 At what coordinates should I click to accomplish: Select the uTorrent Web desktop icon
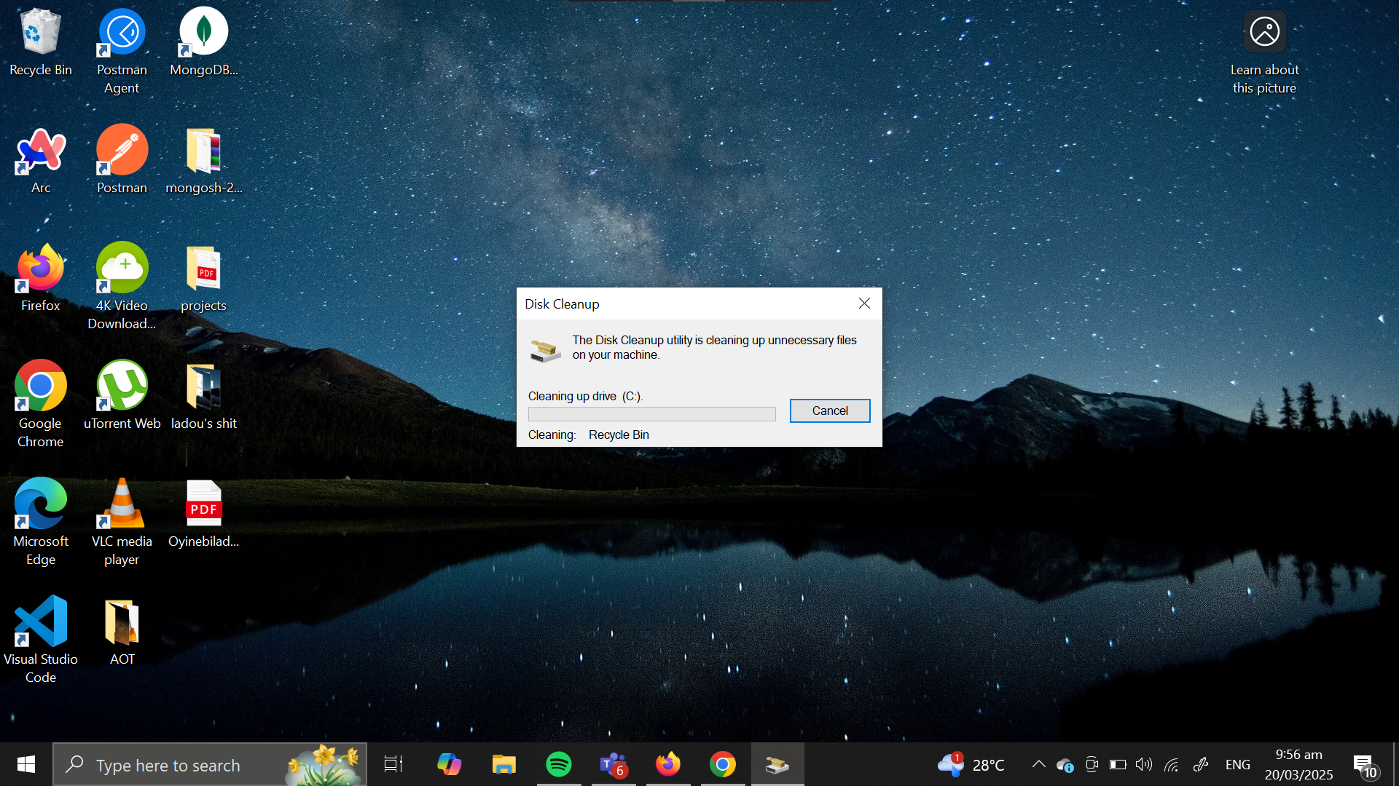point(122,395)
